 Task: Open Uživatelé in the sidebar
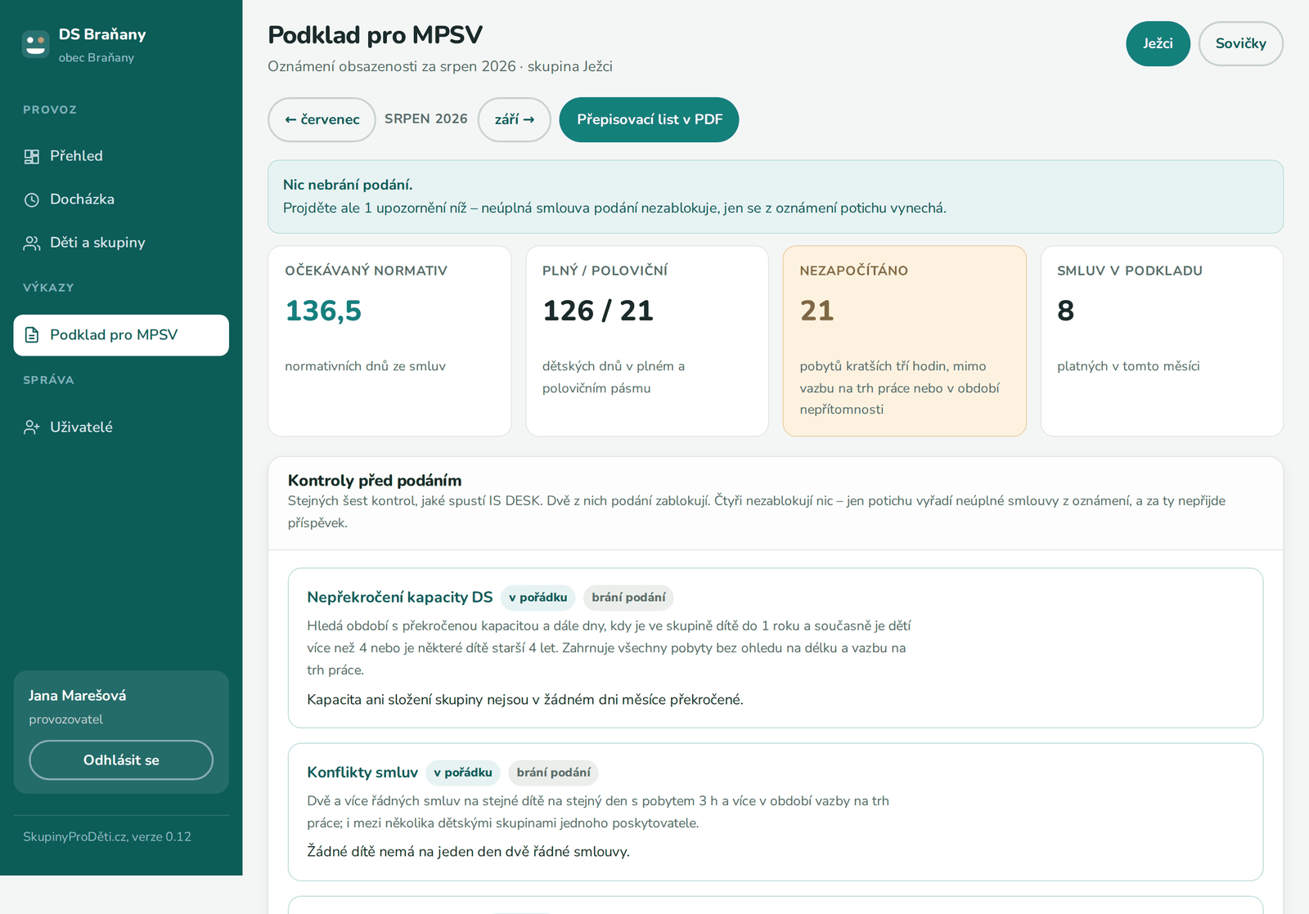[x=121, y=428]
